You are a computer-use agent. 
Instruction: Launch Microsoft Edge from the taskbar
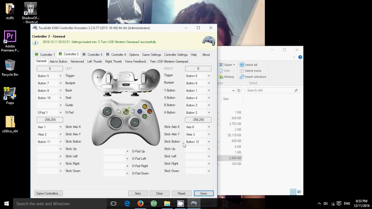pyautogui.click(x=127, y=203)
